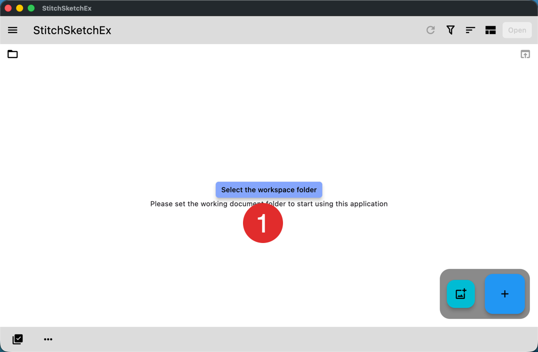Click the folder icon below toolbar

coord(12,54)
